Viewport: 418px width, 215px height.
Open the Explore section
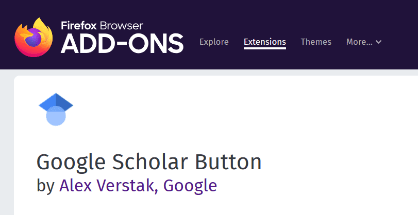pos(214,42)
